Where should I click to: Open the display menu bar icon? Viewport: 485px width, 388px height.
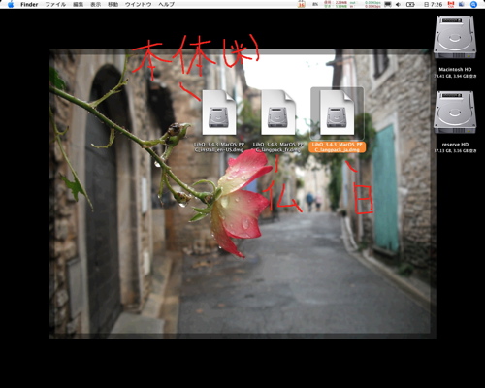388,4
